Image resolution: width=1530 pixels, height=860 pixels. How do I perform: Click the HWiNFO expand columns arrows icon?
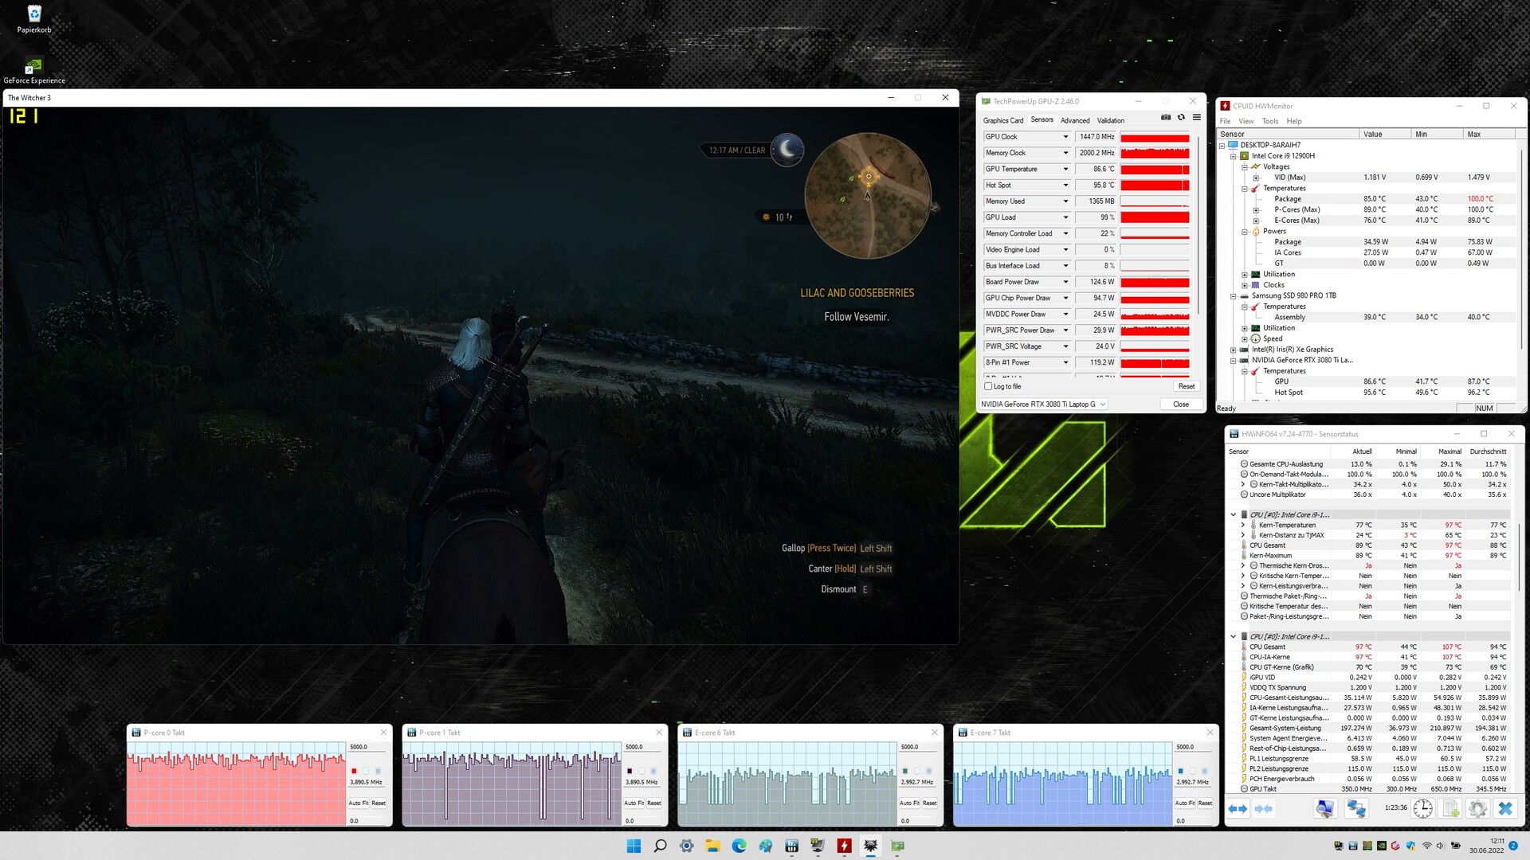[x=1238, y=808]
